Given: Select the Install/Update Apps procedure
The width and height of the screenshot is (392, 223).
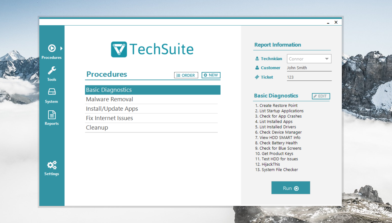Looking at the screenshot, I should click(x=151, y=109).
